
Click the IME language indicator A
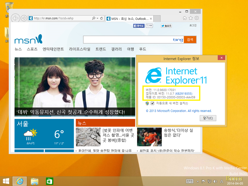point(222,181)
